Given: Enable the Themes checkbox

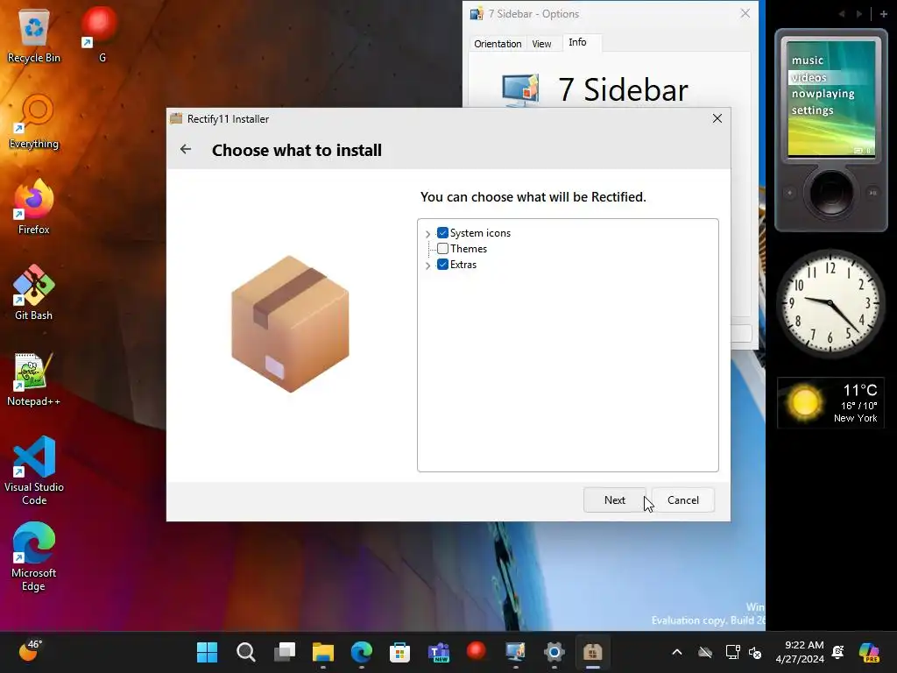Looking at the screenshot, I should tap(442, 248).
